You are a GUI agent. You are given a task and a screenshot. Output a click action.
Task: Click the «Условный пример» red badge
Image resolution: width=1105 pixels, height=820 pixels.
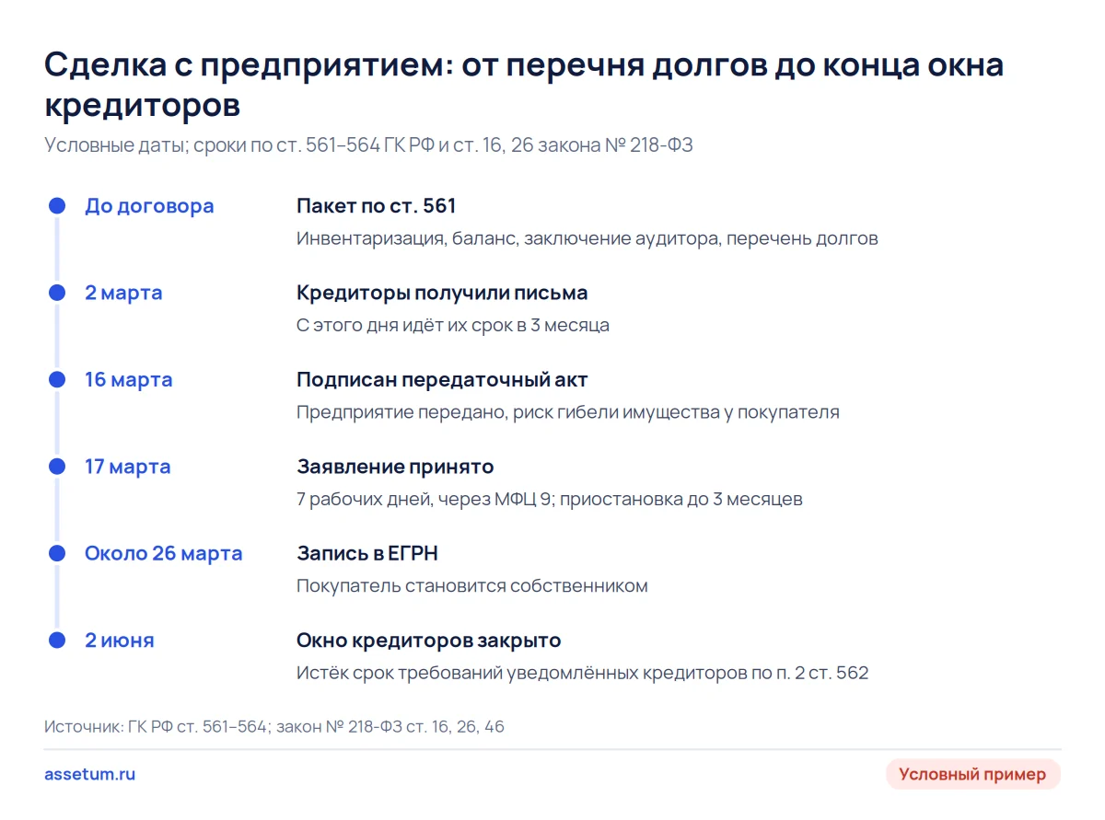972,774
